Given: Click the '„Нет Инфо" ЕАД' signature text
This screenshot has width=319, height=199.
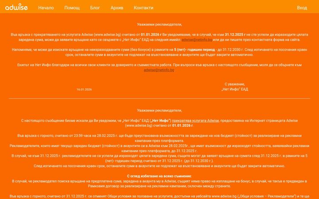Looking at the screenshot, I should (x=235, y=89).
